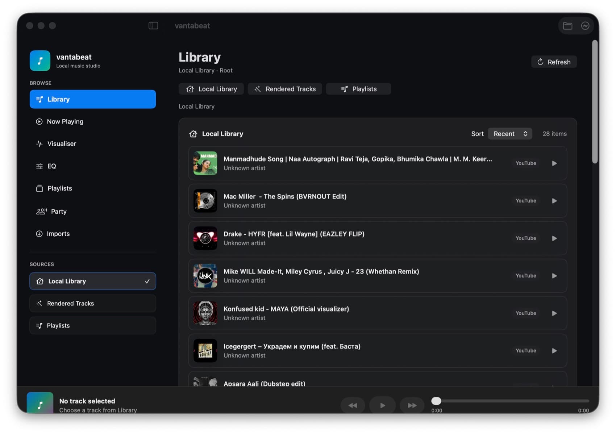Click 'No track selected' text in player
This screenshot has height=434, width=616.
[87, 401]
